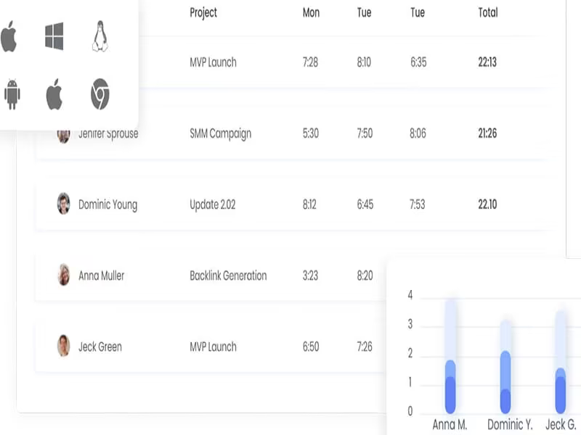The width and height of the screenshot is (581, 435).
Task: Select Anna M. bar in chart
Action: click(450, 356)
